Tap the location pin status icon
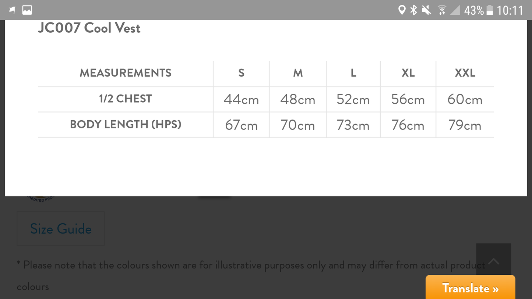Screen dimensions: 532x299 (402, 10)
